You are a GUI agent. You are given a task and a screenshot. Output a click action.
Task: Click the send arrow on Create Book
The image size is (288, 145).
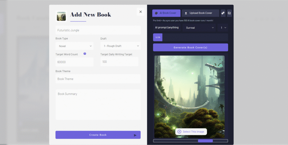135,135
